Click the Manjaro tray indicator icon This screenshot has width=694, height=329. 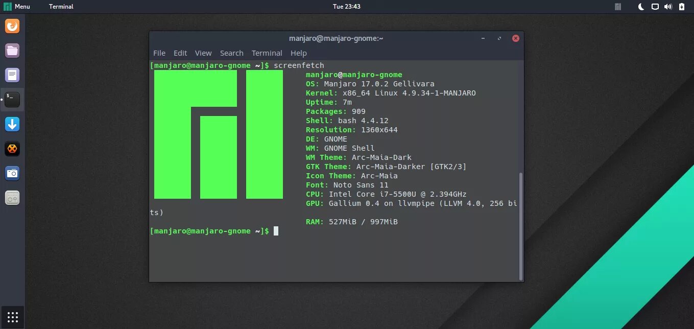coord(617,7)
